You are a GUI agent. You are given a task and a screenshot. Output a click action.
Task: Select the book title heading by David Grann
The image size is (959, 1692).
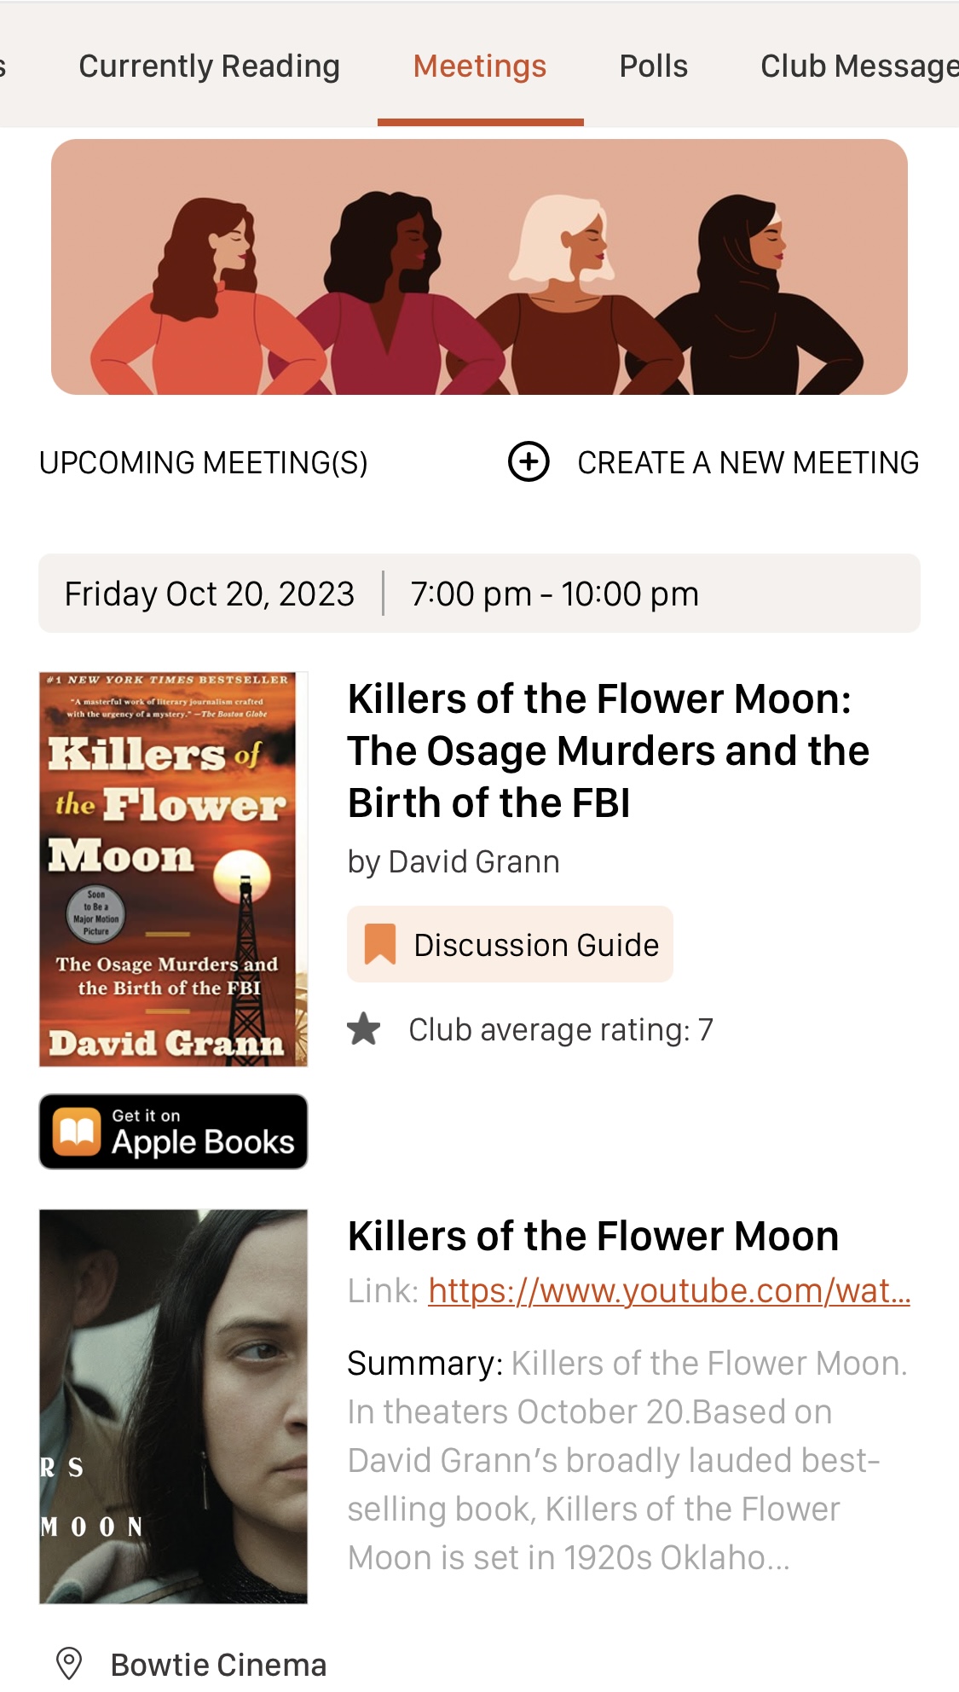(x=608, y=750)
